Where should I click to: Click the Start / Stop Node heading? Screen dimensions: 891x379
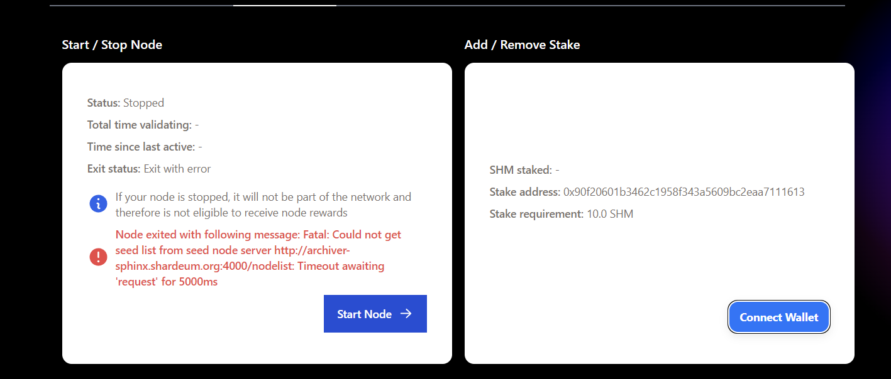tap(112, 45)
